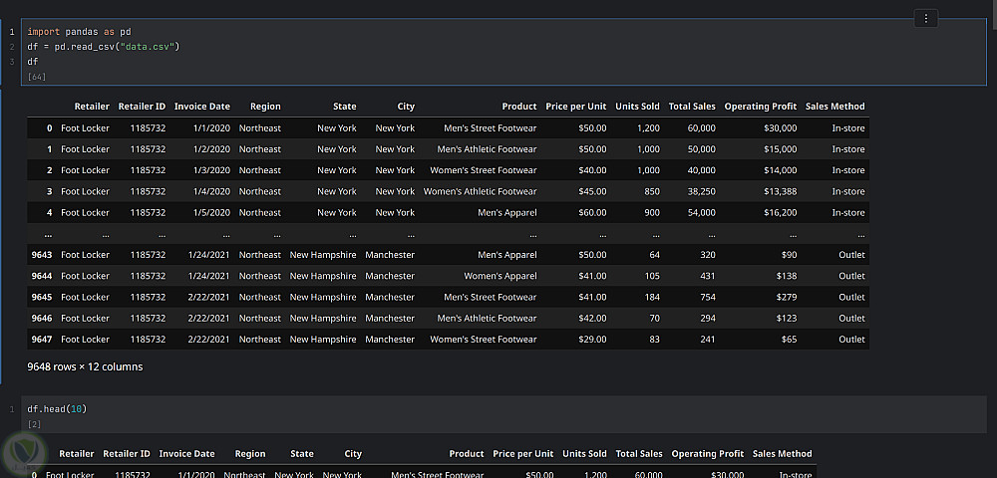
Task: Click the $60.00 price per unit cell
Action: click(x=592, y=212)
